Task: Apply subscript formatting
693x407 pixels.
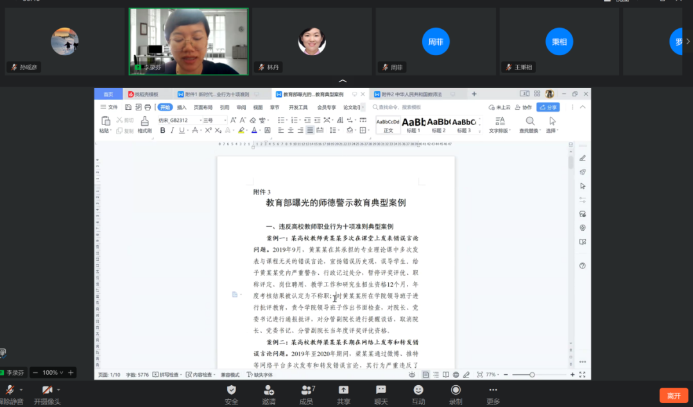Action: coord(218,130)
